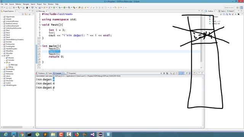Click the Remove Launch icon in Console toolbar
Screen dimensions: 244x137
tap(164, 73)
